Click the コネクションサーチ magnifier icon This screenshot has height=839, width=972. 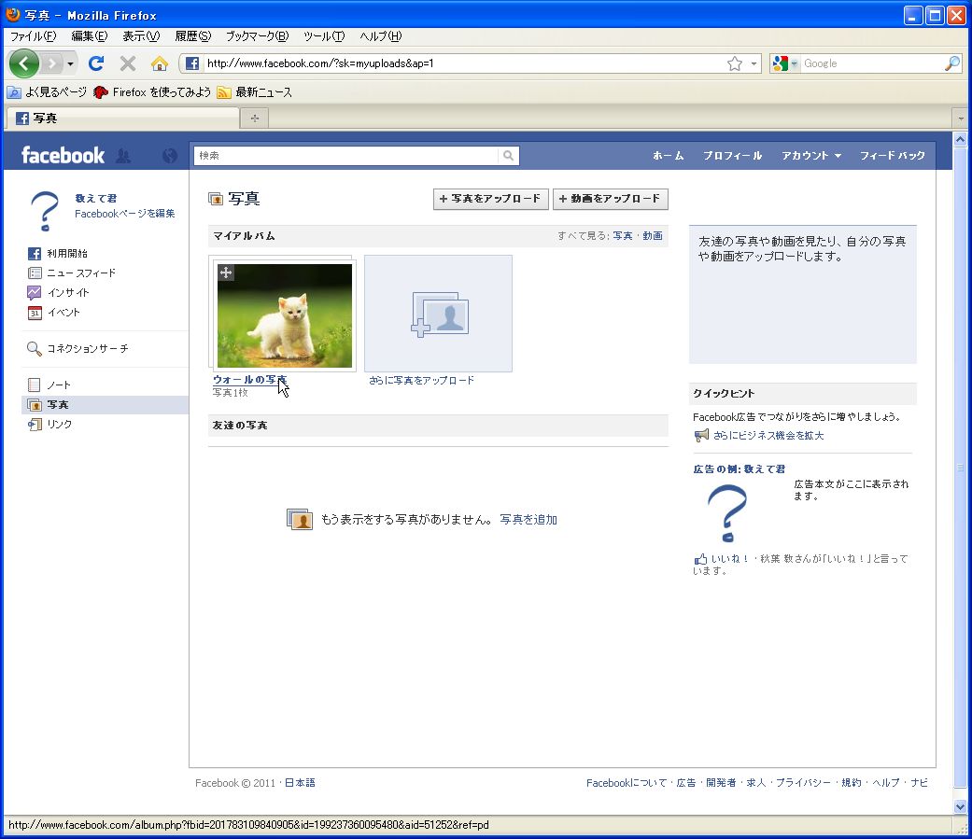click(35, 349)
